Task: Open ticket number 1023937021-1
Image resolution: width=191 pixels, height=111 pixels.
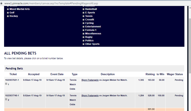Action: [12, 80]
